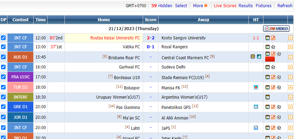Uncheck the Lahti vs JaPS match checkbox
Image resolution: width=294 pixels, height=139 pixels.
(x=3, y=128)
